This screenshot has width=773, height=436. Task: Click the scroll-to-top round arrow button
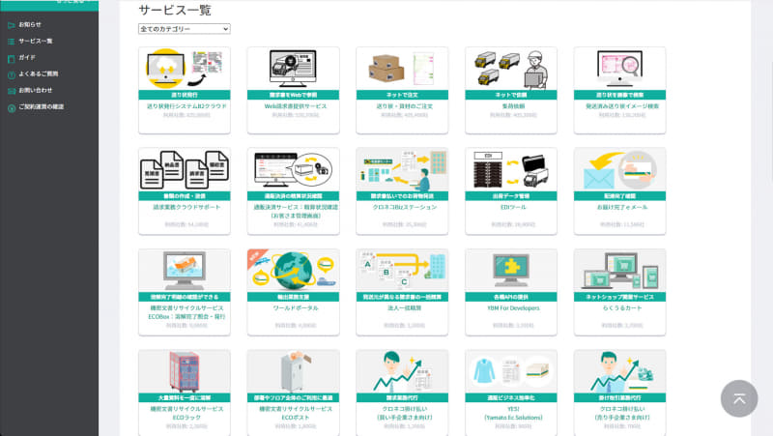coord(739,398)
